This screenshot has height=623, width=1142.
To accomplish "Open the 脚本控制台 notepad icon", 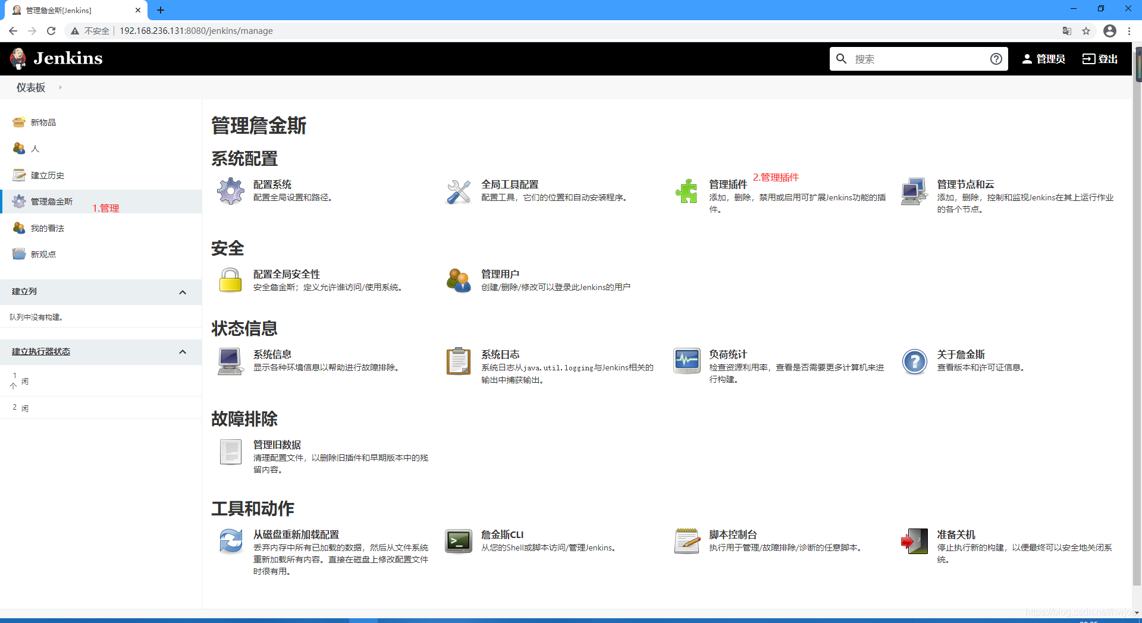I will coord(686,542).
